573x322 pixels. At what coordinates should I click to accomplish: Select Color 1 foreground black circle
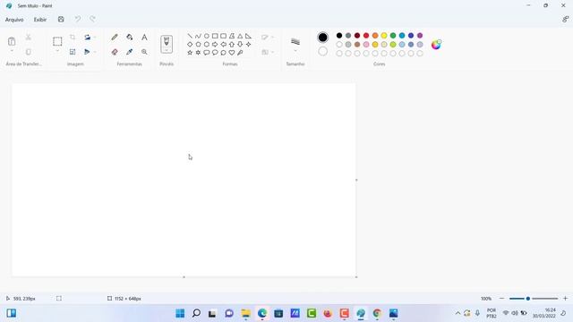(322, 38)
